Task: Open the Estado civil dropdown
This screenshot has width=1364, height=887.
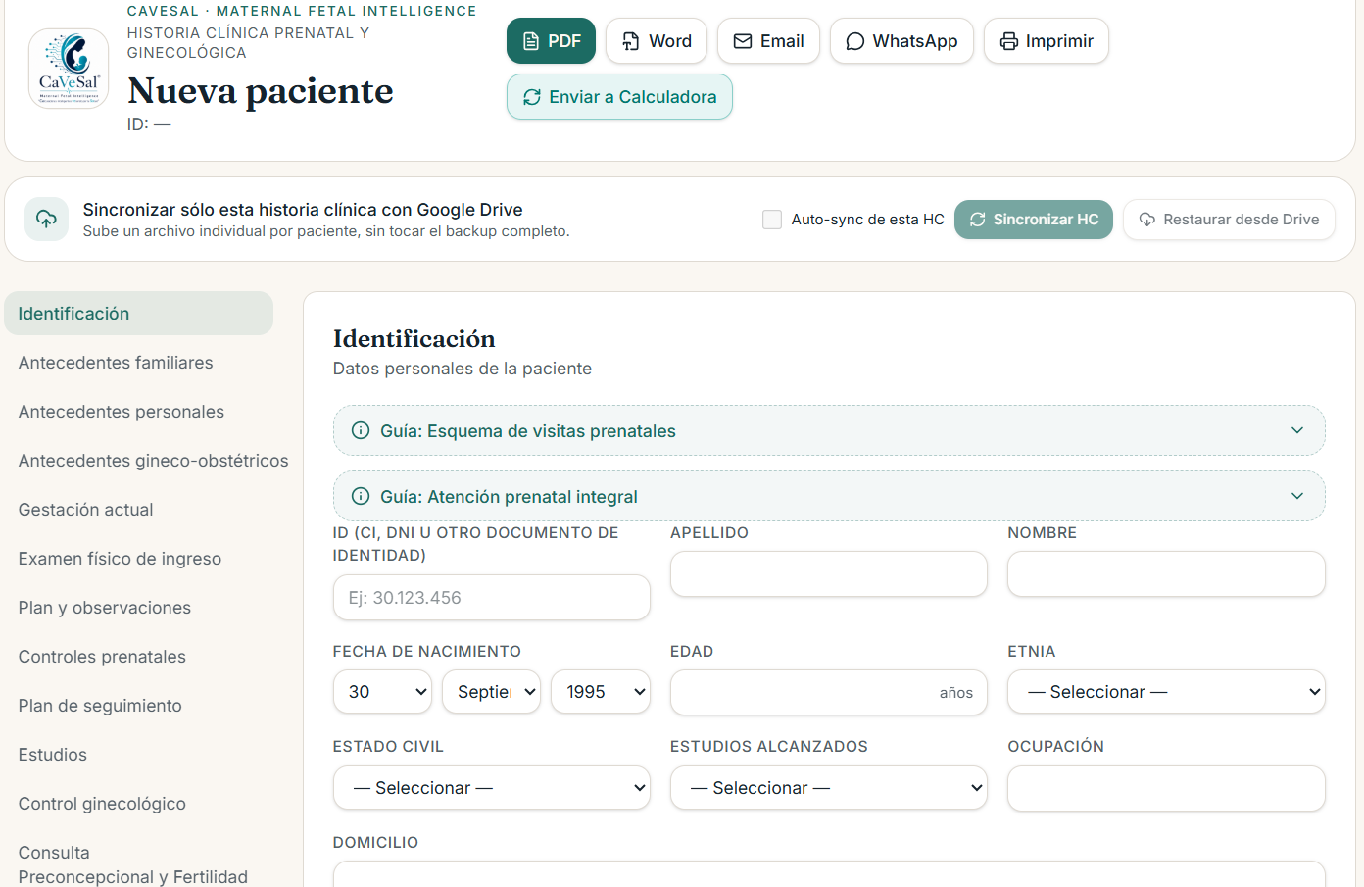Action: tap(492, 788)
